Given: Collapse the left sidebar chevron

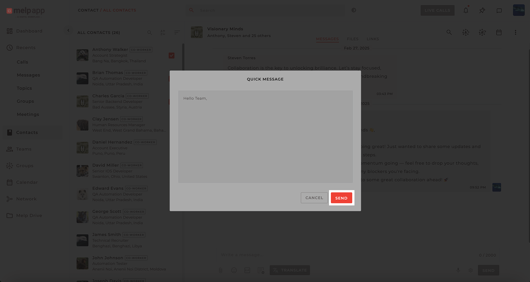Looking at the screenshot, I should pos(68,31).
